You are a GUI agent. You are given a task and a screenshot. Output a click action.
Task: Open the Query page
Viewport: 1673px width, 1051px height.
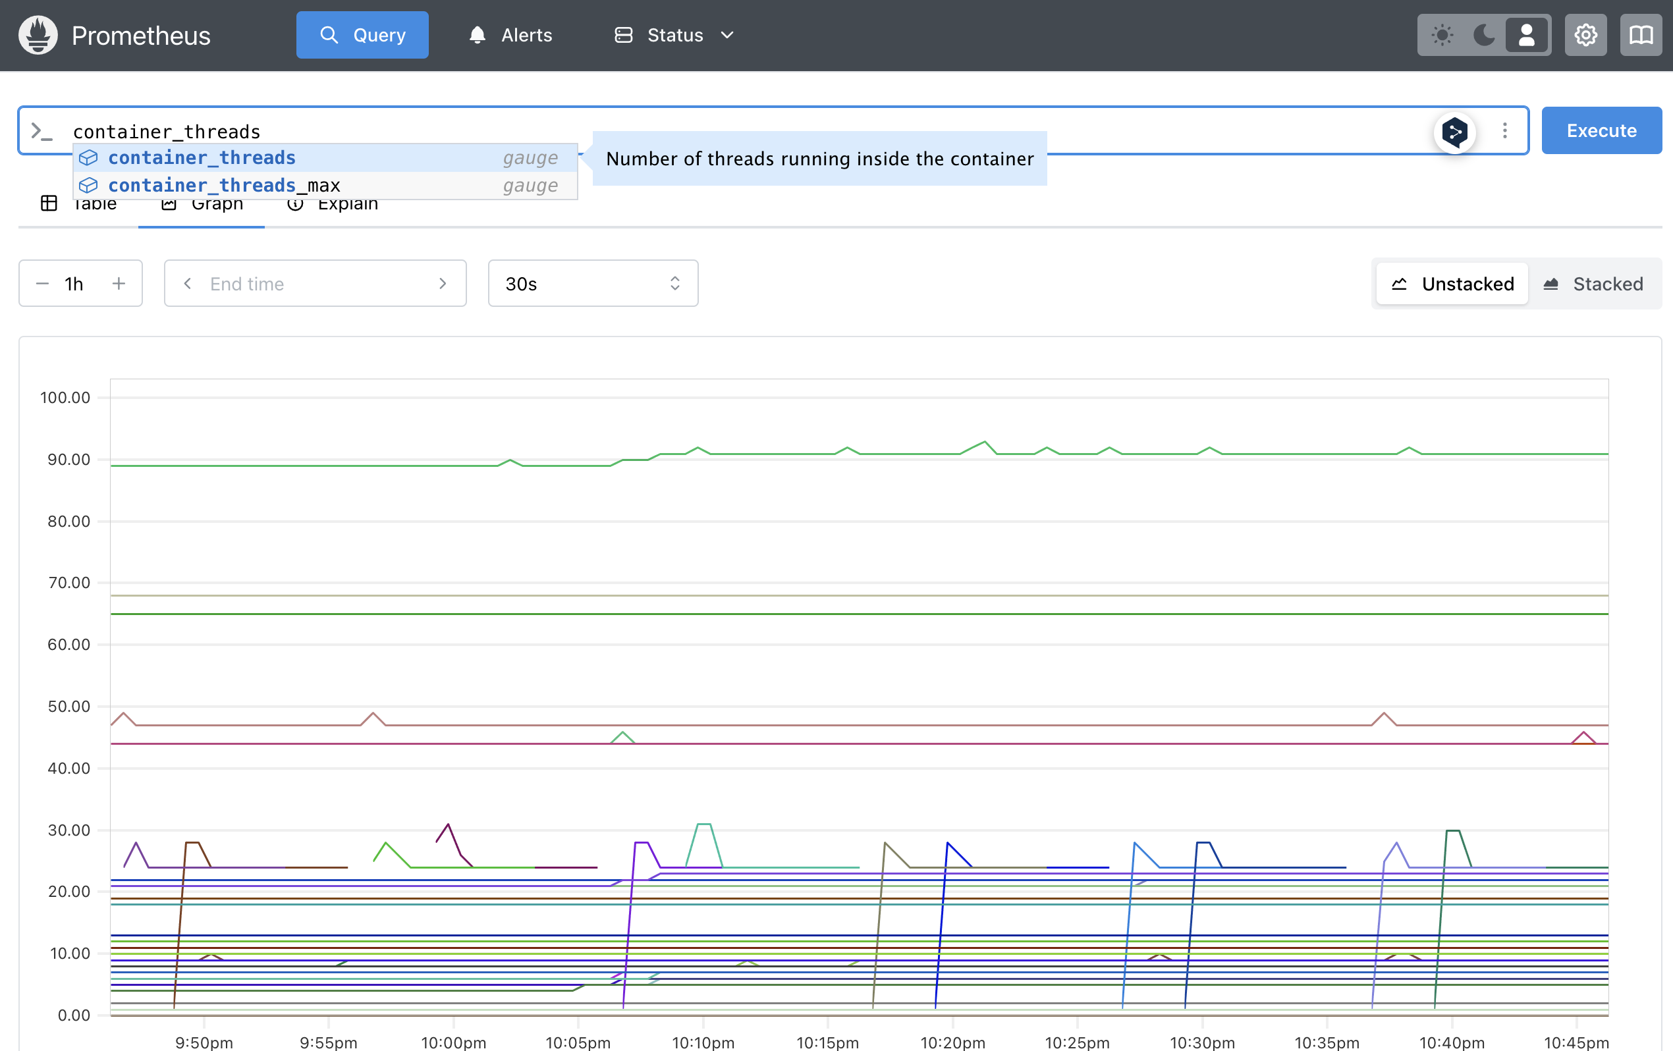pyautogui.click(x=362, y=35)
